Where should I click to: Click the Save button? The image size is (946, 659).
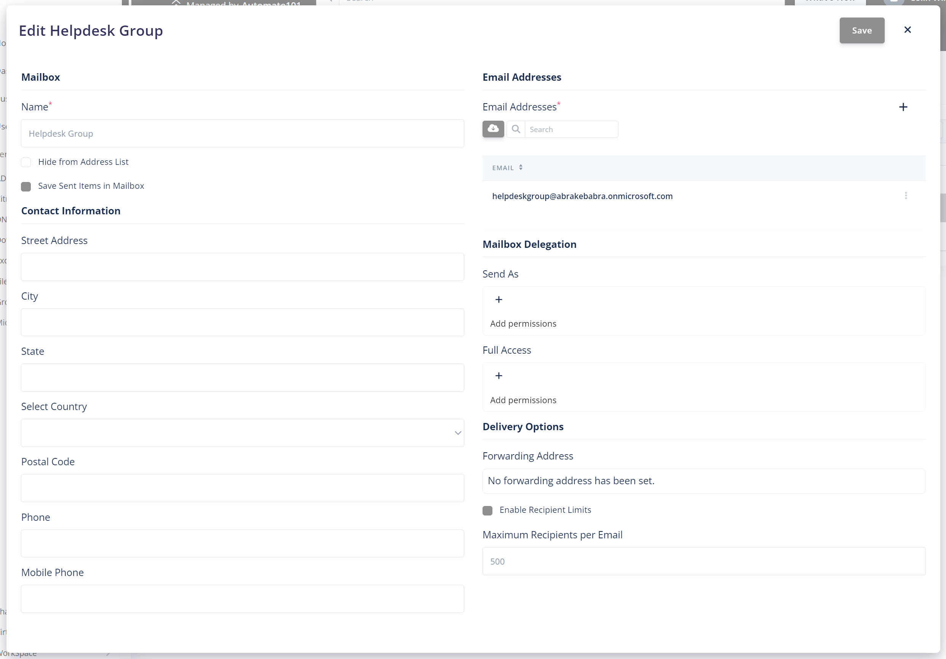(861, 30)
